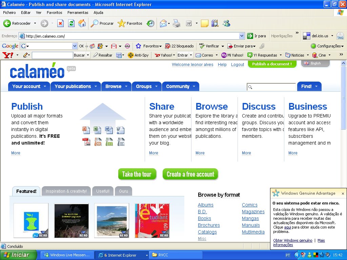The width and height of the screenshot is (347, 260).
Task: Click the Yahoo! toolbar logo icon
Action: (x=8, y=55)
